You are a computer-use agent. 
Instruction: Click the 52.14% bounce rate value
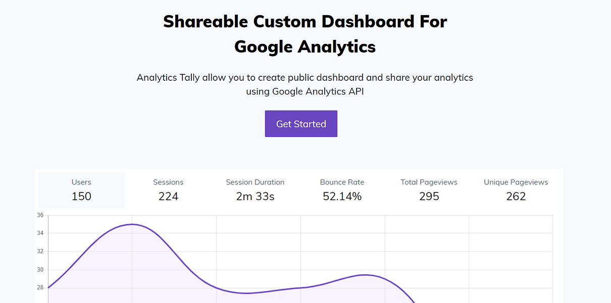click(342, 196)
